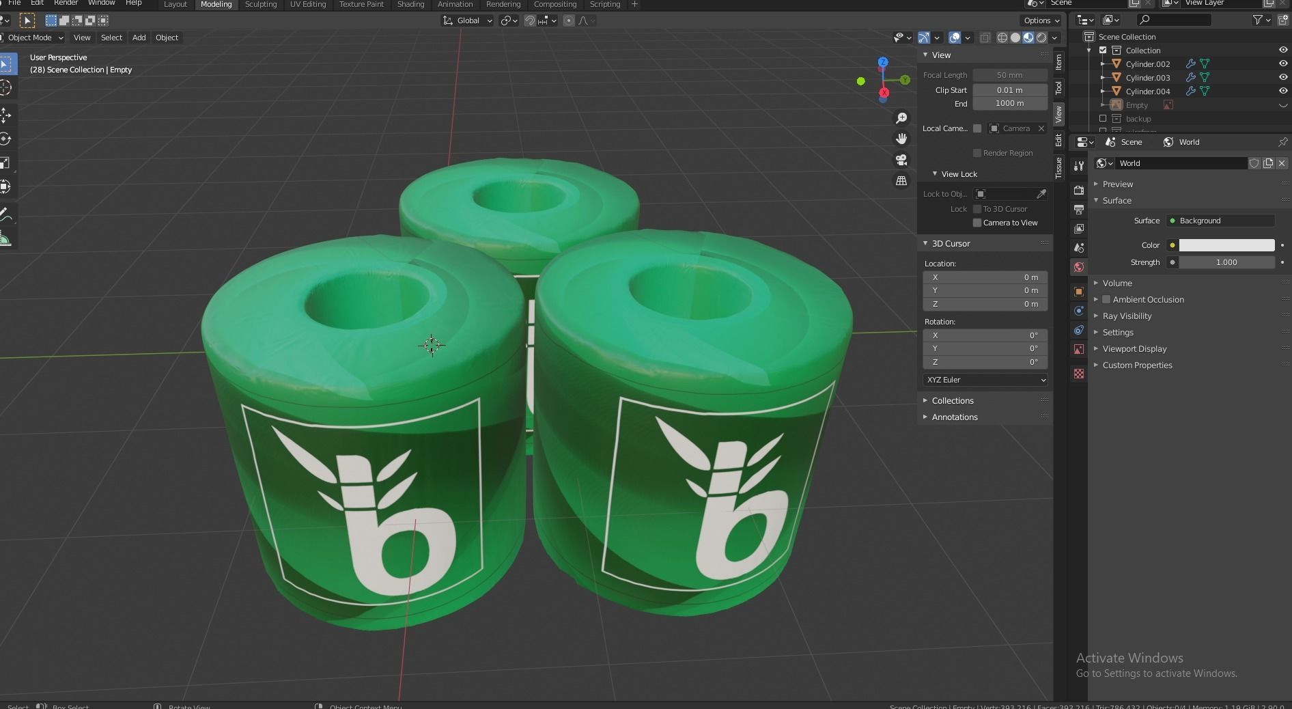Image resolution: width=1292 pixels, height=709 pixels.
Task: Select the Physics properties tab icon
Action: (1079, 331)
